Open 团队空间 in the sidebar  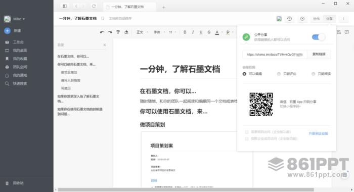point(20,67)
